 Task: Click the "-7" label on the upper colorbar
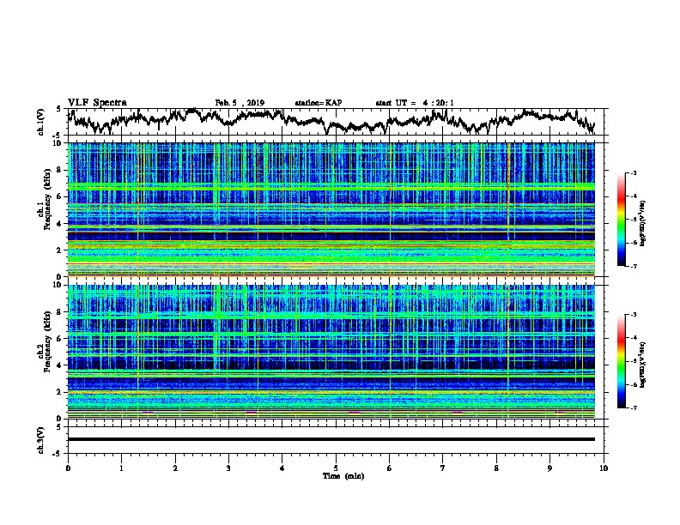pos(634,266)
